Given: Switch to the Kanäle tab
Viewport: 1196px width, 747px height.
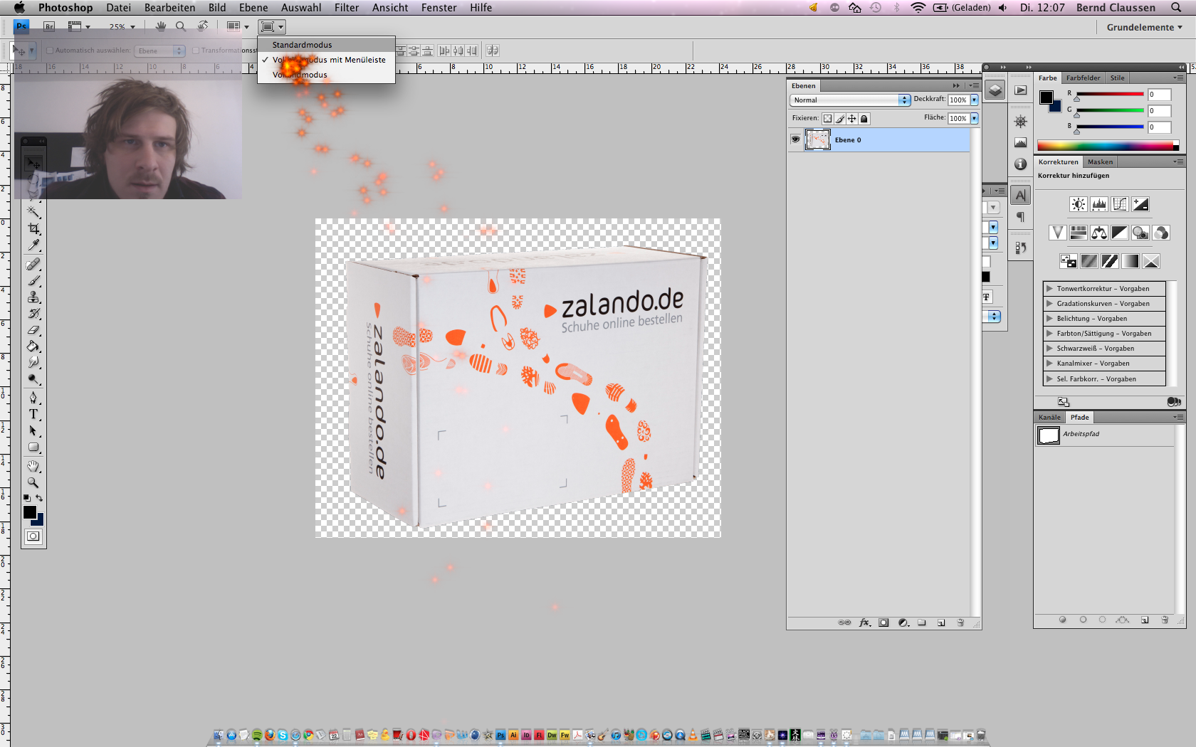Looking at the screenshot, I should coord(1049,418).
